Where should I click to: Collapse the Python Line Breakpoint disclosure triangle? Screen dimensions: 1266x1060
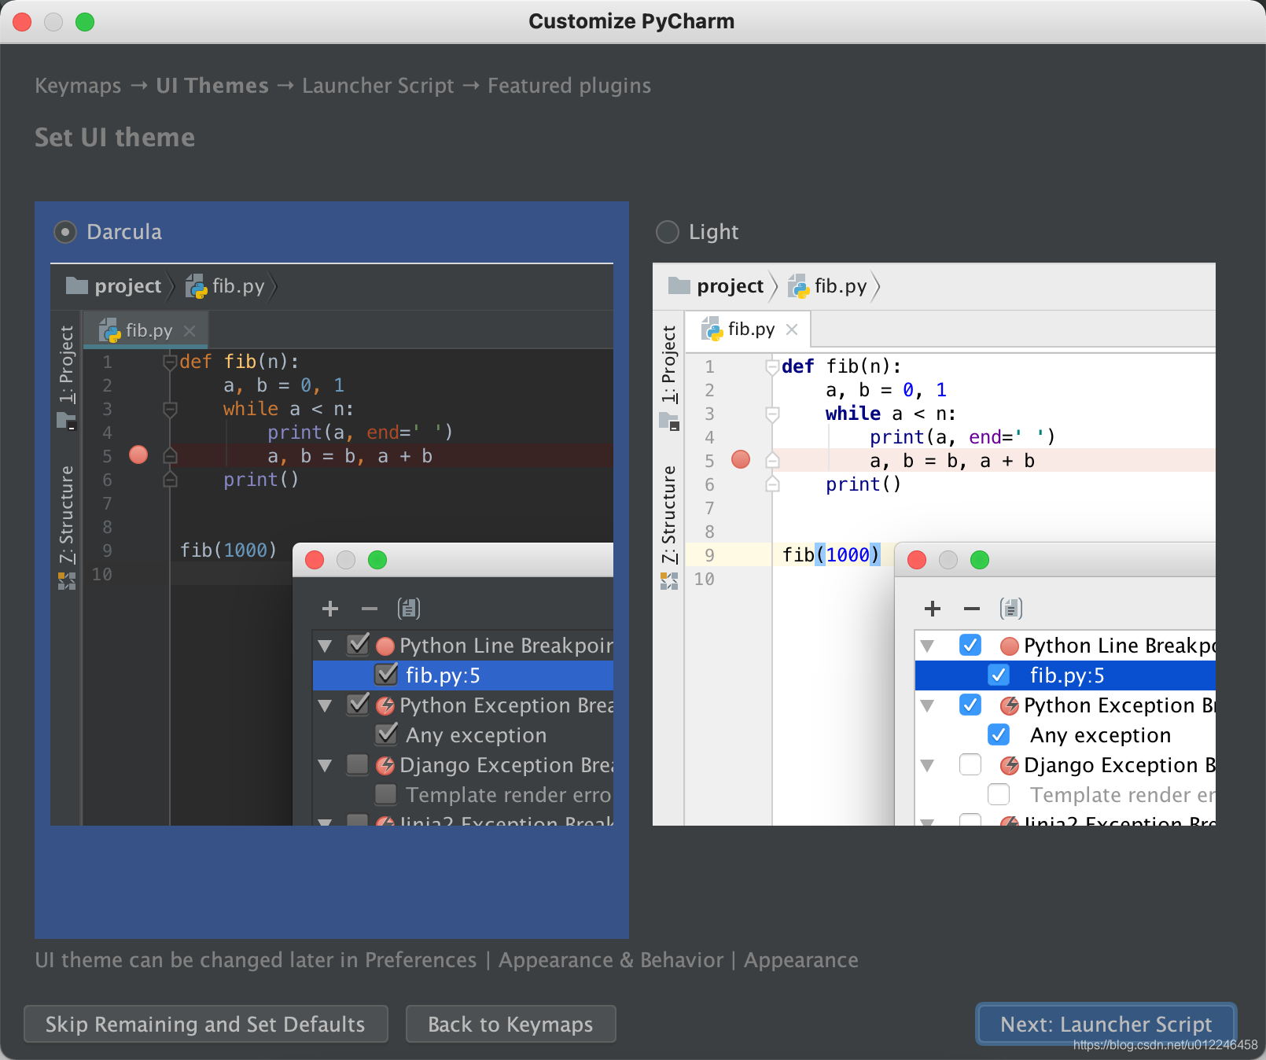(326, 645)
